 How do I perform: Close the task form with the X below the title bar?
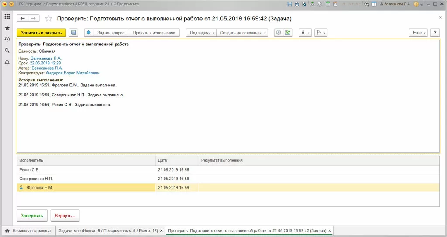440,17
